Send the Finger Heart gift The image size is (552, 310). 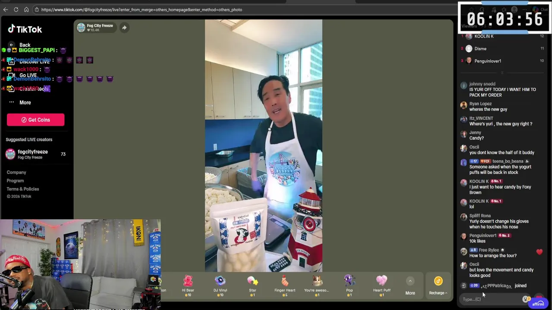[285, 285]
